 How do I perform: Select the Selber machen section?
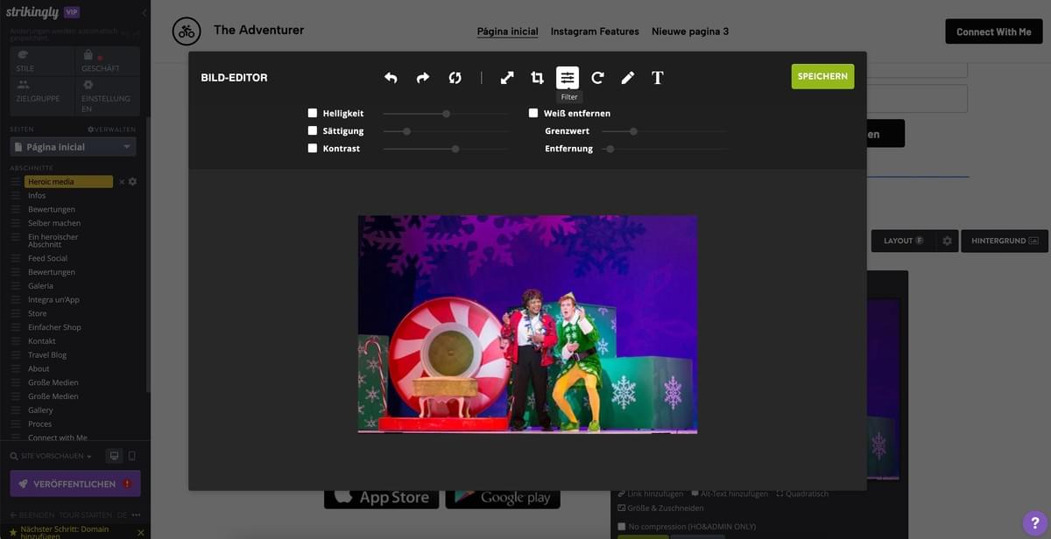coord(54,223)
